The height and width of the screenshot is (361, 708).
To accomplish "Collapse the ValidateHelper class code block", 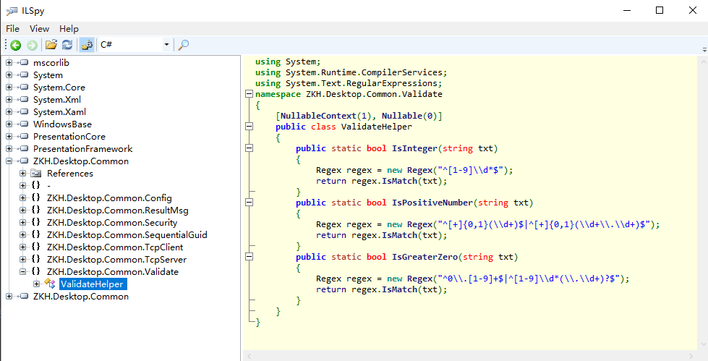I will tap(249, 127).
